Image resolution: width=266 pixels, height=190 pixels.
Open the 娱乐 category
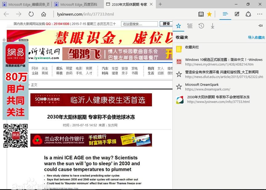[x=59, y=68]
